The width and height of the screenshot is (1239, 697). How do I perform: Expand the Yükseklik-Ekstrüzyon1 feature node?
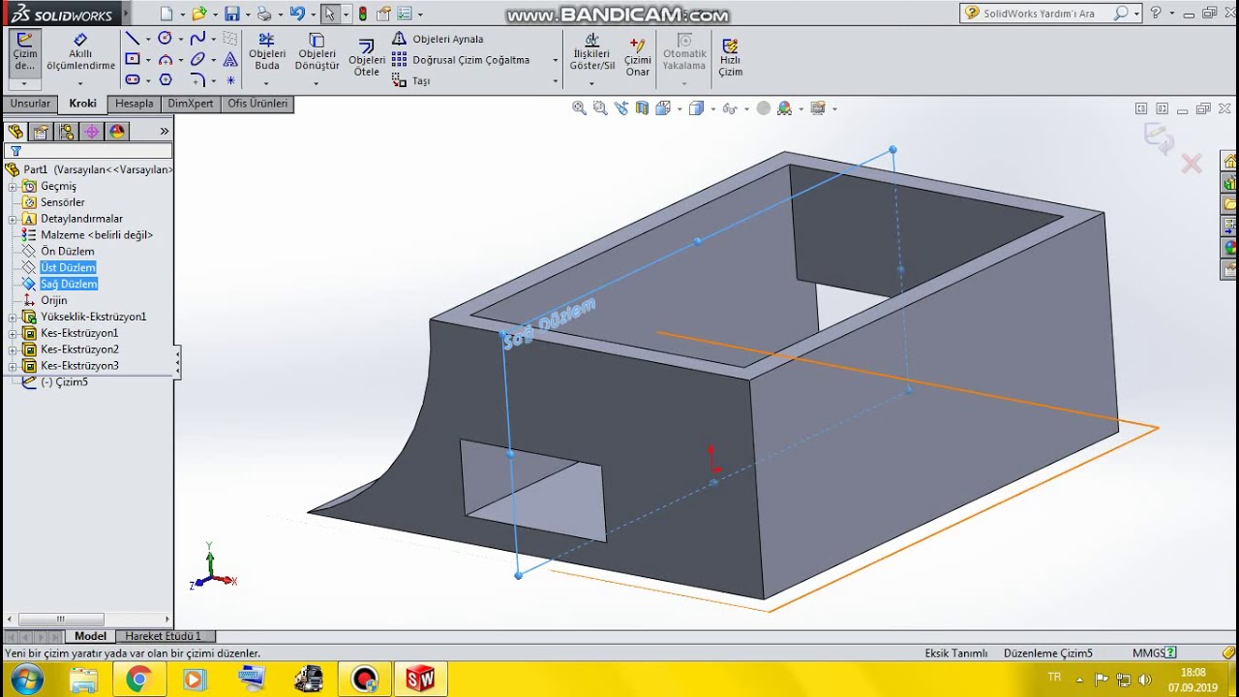[13, 317]
